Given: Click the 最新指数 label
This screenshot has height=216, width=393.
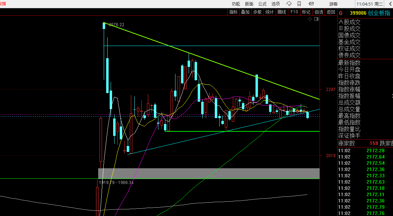Looking at the screenshot, I should [349, 63].
